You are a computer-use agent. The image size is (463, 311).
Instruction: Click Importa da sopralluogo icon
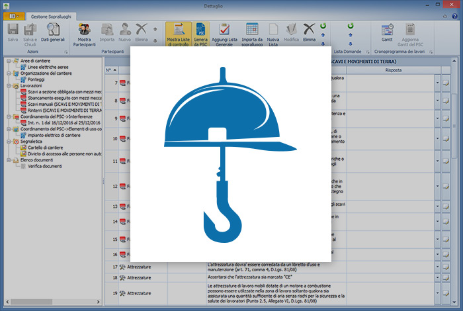[x=252, y=33]
